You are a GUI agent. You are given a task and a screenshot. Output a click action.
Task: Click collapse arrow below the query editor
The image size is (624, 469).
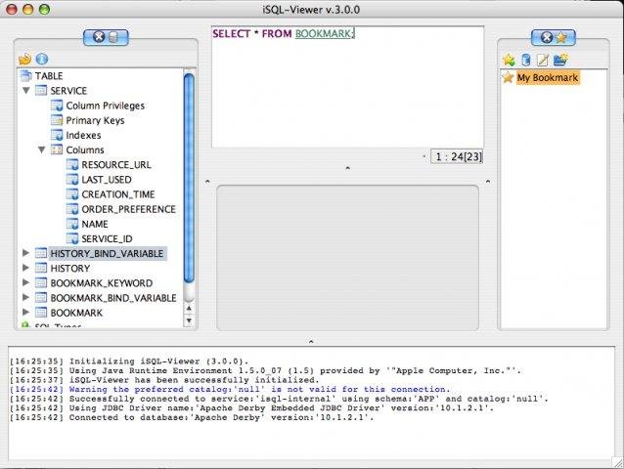347,168
